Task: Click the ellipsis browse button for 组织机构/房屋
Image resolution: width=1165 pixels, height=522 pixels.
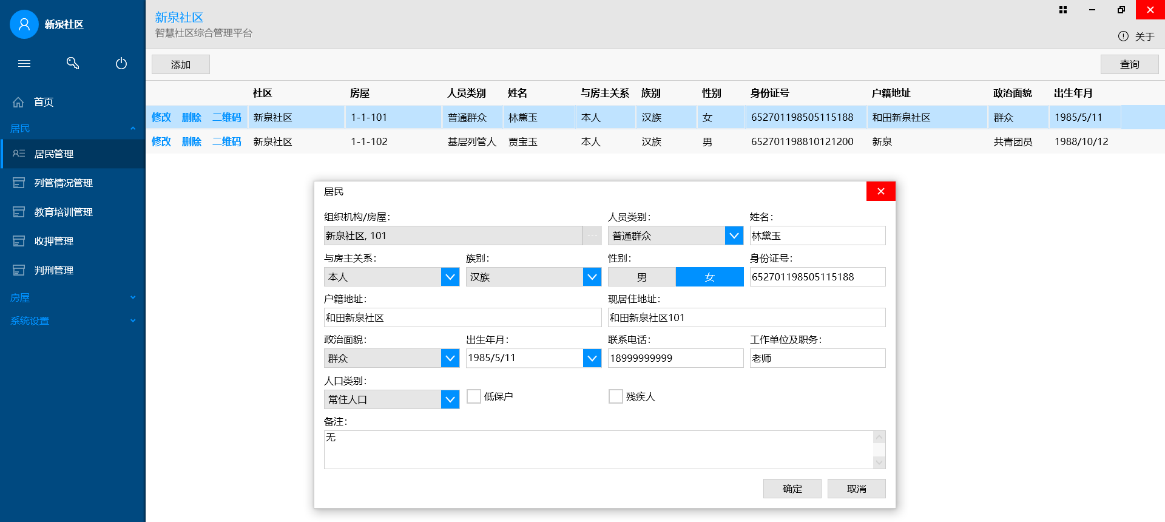Action: 592,236
